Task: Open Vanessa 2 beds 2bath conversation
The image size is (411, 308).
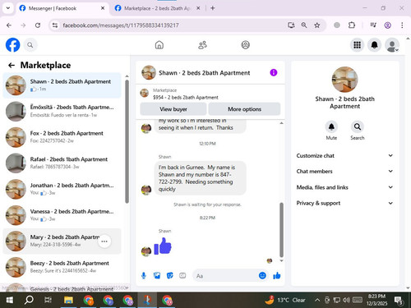Action: click(x=62, y=215)
